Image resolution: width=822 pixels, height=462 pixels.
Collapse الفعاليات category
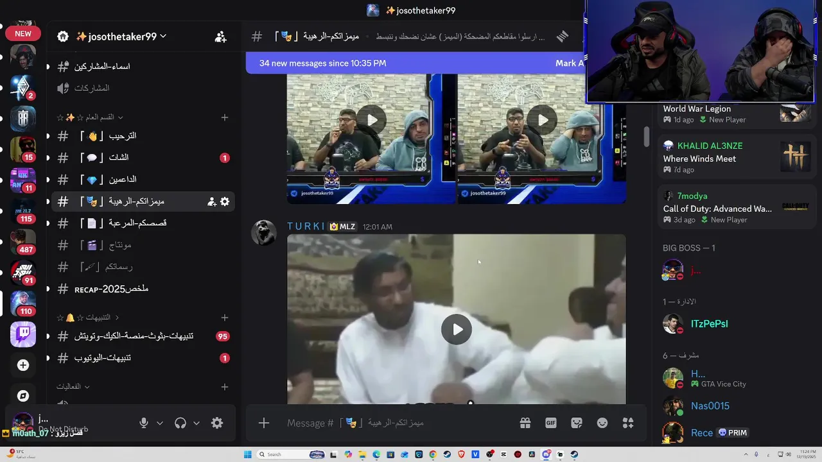(x=73, y=387)
